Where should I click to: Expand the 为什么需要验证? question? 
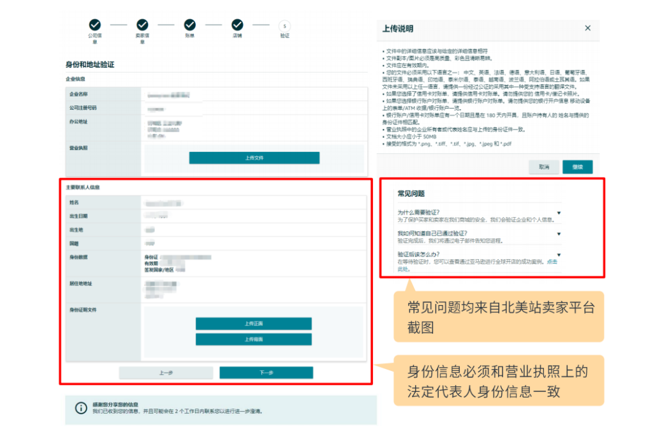coord(559,213)
